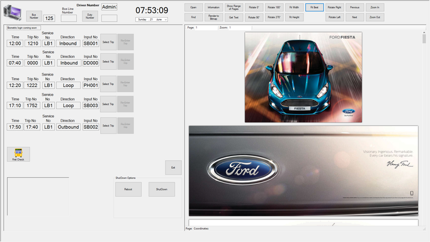
Task: Click the Rotate Right button
Action: pyautogui.click(x=334, y=8)
